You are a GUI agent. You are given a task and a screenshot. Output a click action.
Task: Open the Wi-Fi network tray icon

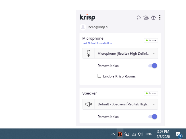coord(134,134)
